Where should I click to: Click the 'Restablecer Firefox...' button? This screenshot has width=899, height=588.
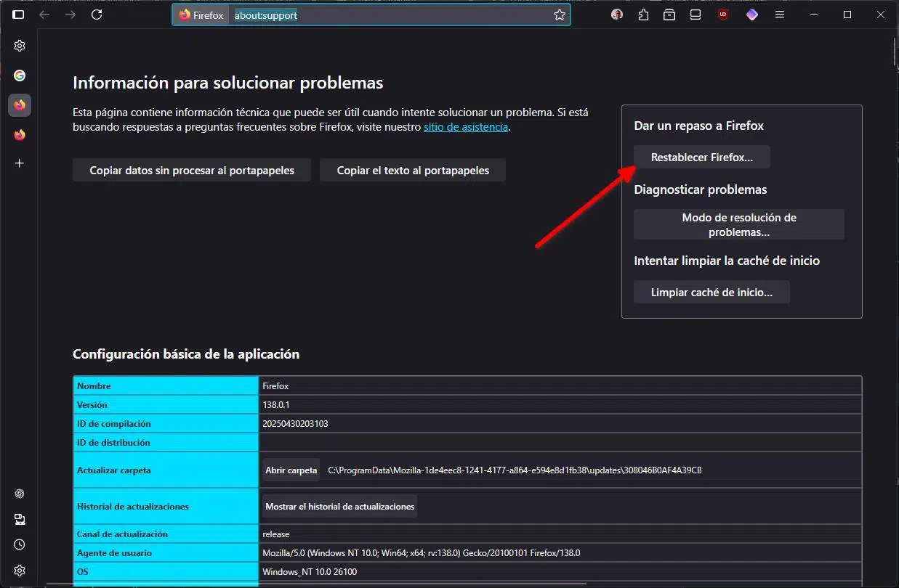click(x=701, y=158)
